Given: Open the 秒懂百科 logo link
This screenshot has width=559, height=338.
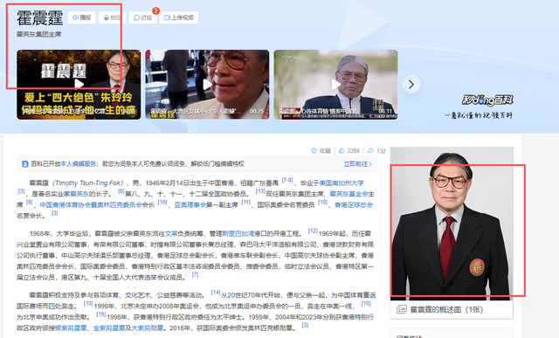Looking at the screenshot, I should [x=487, y=100].
